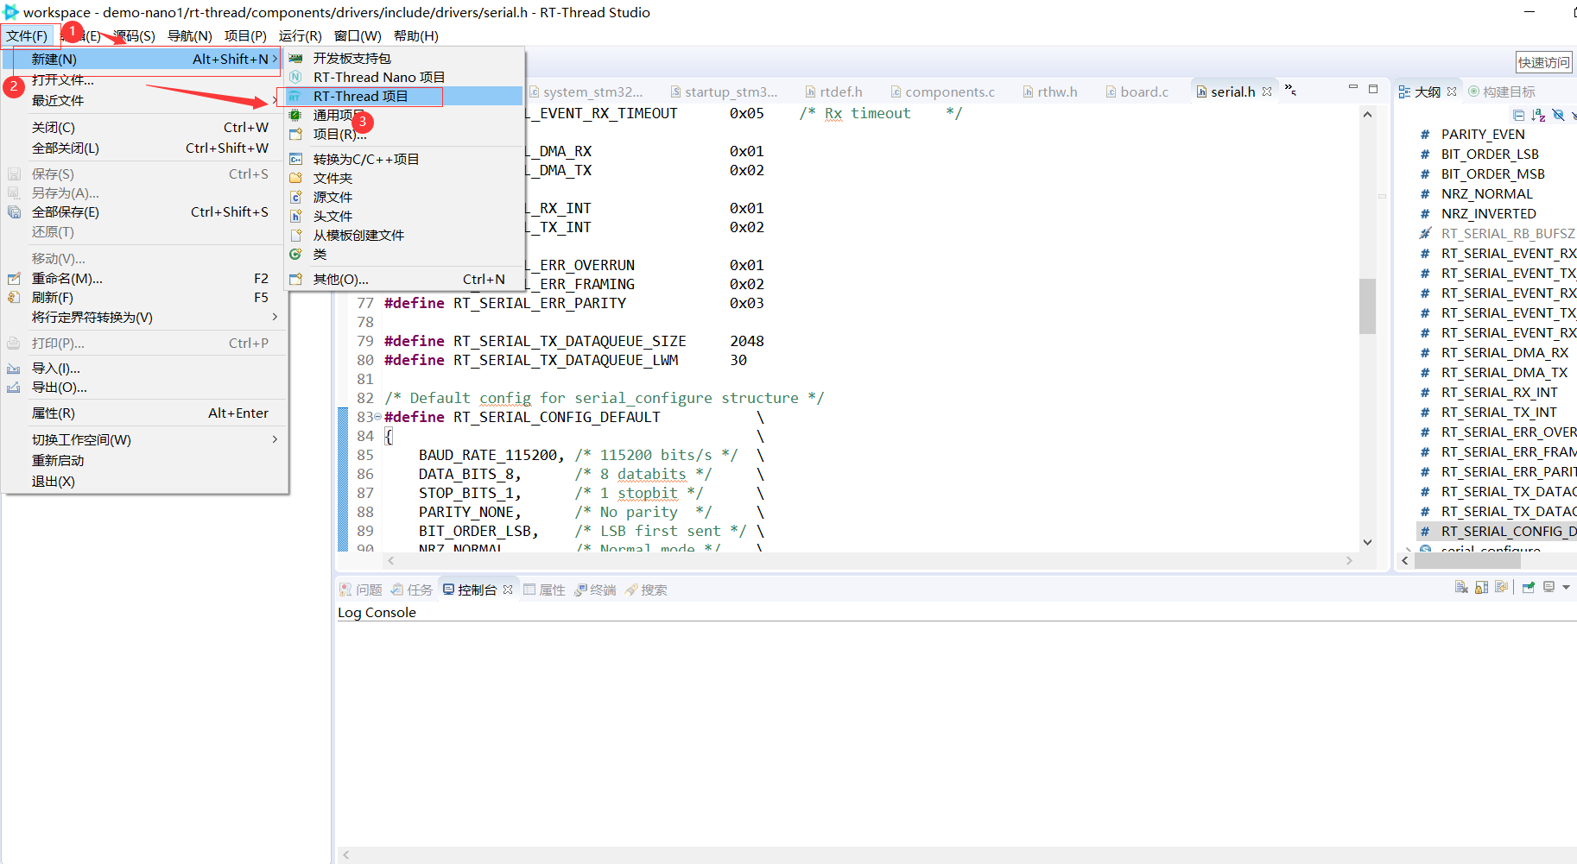Switch to the 构建目标 tab
This screenshot has height=864, width=1577.
point(1502,91)
